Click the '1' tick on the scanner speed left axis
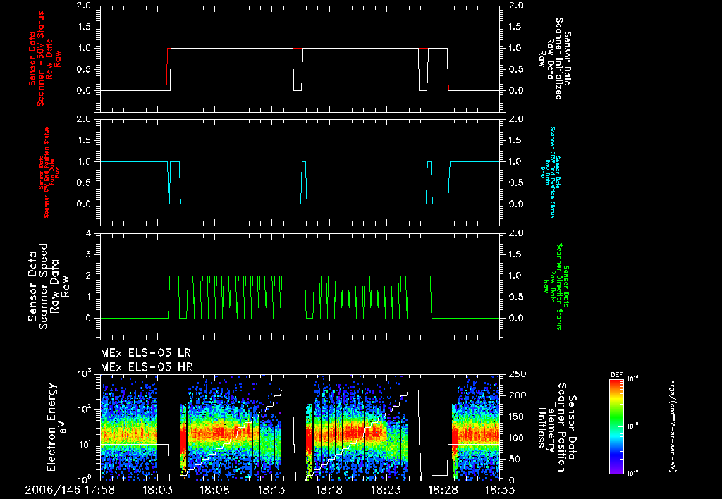 point(88,297)
